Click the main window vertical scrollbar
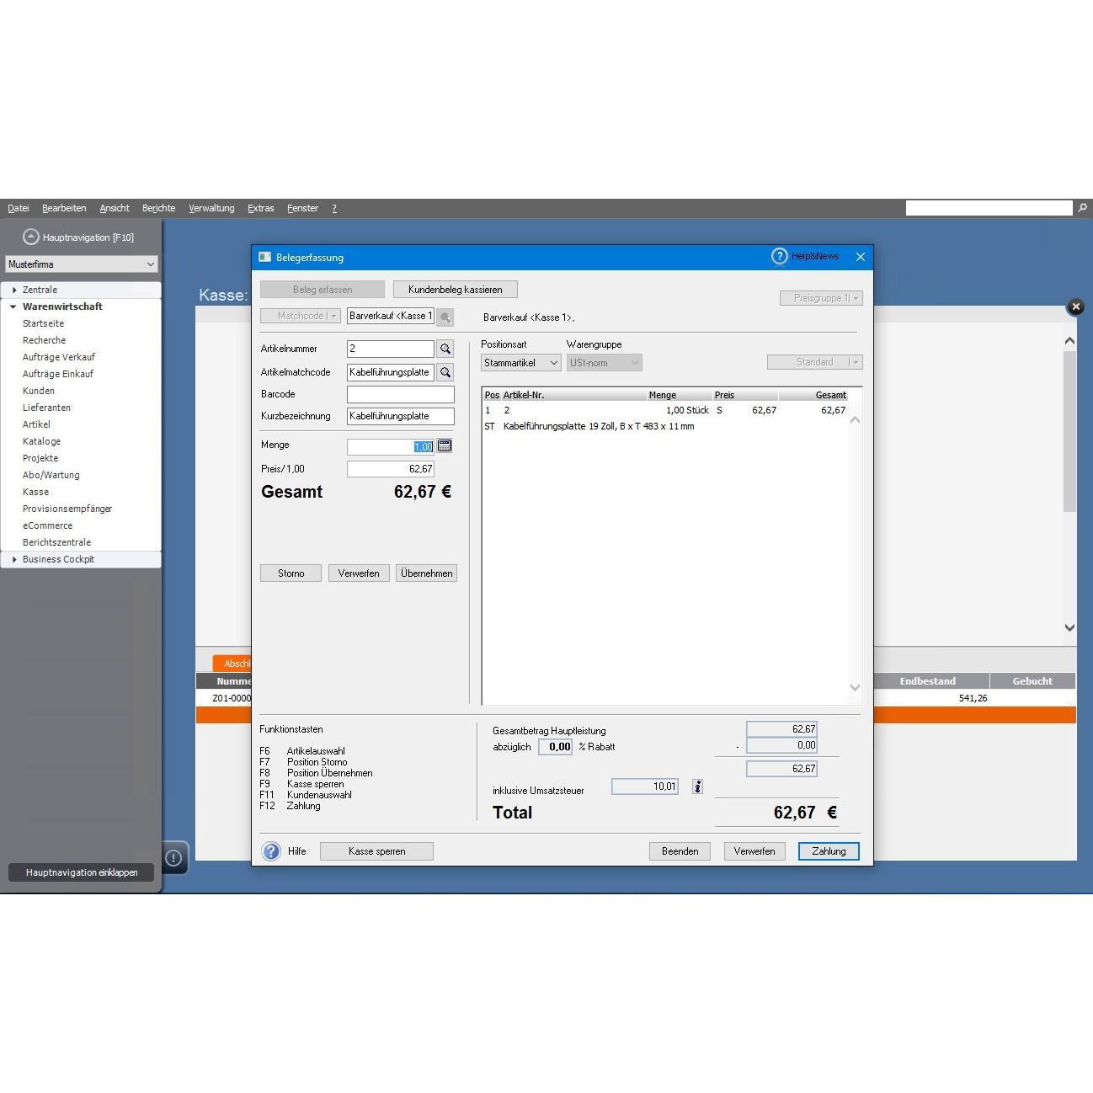The image size is (1093, 1093). coord(1069,484)
